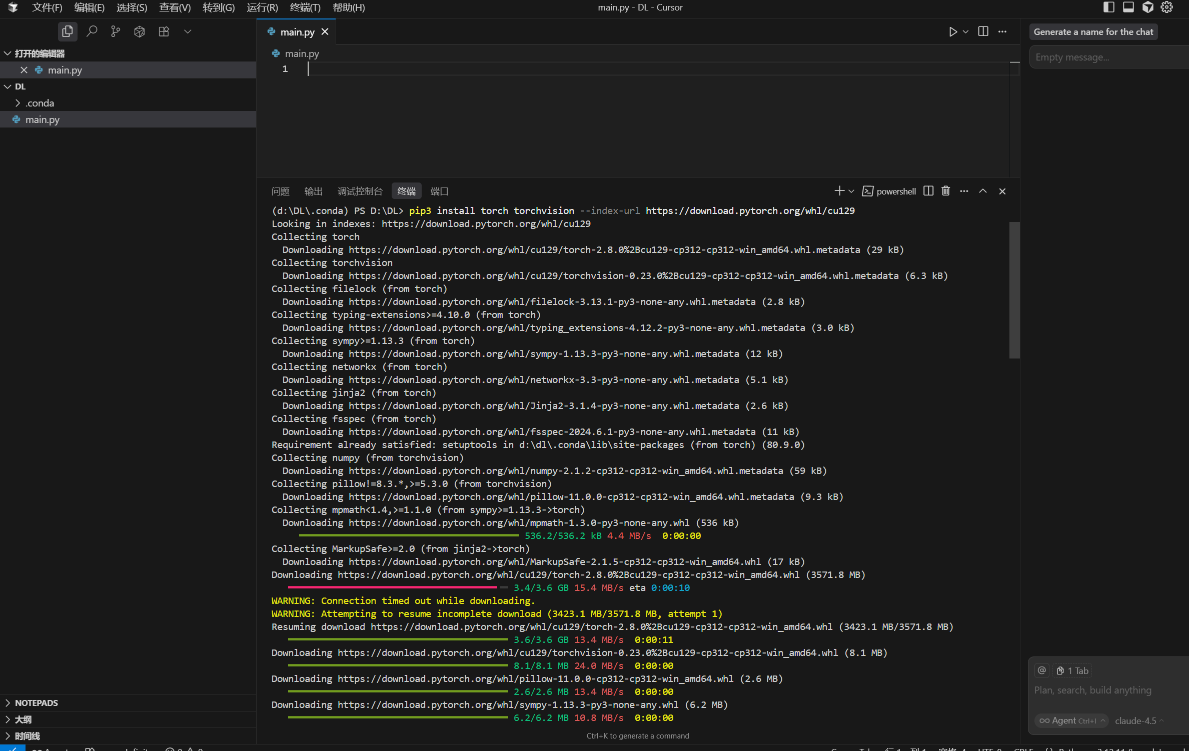Image resolution: width=1189 pixels, height=751 pixels.
Task: Focus the Plan, search, build anything input
Action: pyautogui.click(x=1092, y=690)
